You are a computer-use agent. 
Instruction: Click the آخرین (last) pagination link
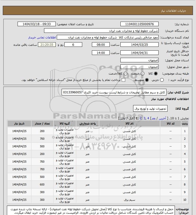pos(162,118)
